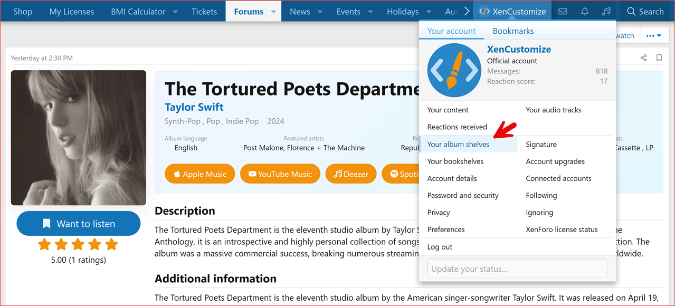Open the Following entry
The width and height of the screenshot is (675, 306).
point(541,195)
